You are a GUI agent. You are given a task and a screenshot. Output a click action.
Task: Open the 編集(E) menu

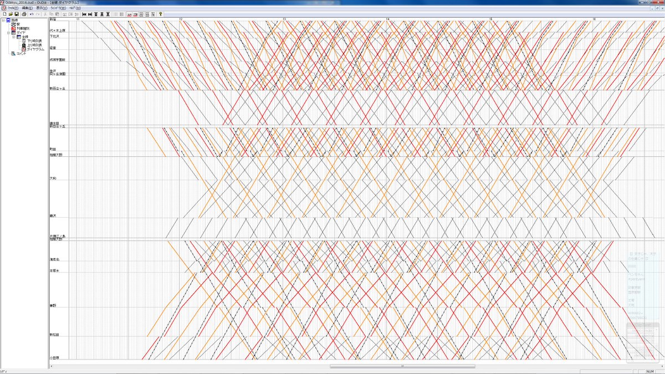pyautogui.click(x=27, y=8)
